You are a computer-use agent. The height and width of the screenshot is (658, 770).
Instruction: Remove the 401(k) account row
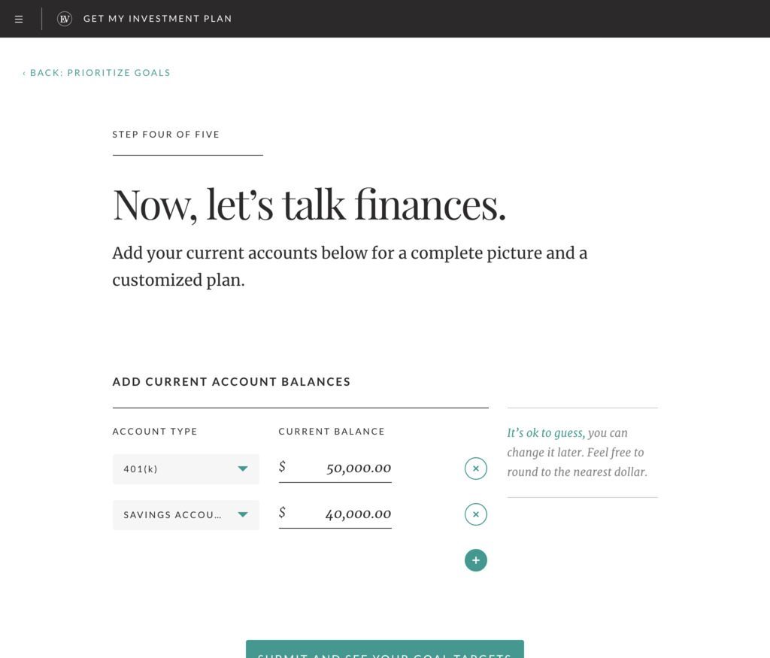475,468
